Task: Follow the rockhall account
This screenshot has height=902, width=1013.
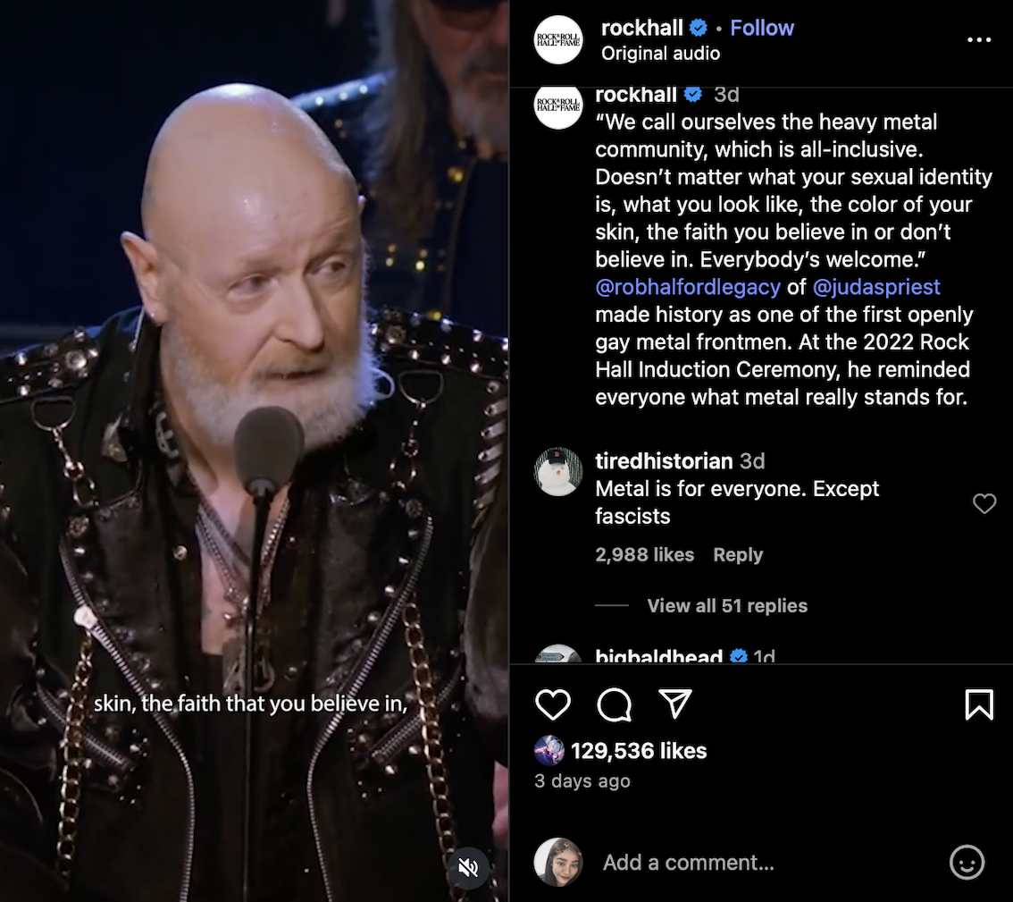Action: tap(762, 28)
